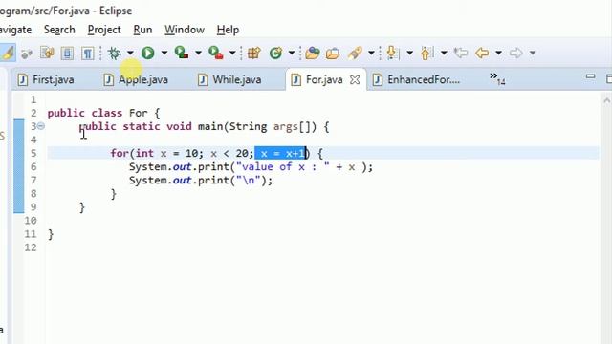Image resolution: width=612 pixels, height=344 pixels.
Task: Open Next Annotation dropdown arrow
Action: pyautogui.click(x=410, y=53)
